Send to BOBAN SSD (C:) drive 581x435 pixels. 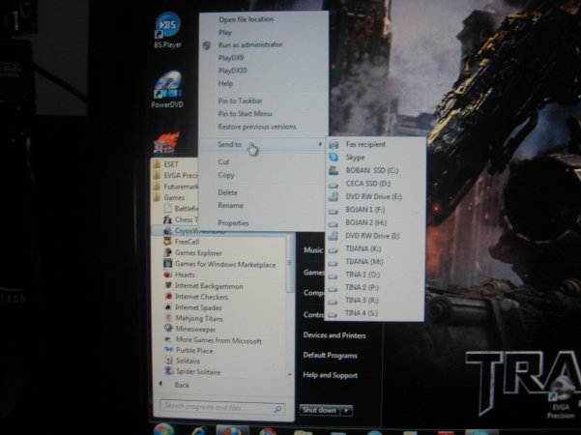click(375, 170)
